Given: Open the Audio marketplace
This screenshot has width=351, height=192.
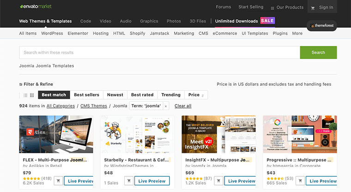Looking at the screenshot, I should coord(126,21).
